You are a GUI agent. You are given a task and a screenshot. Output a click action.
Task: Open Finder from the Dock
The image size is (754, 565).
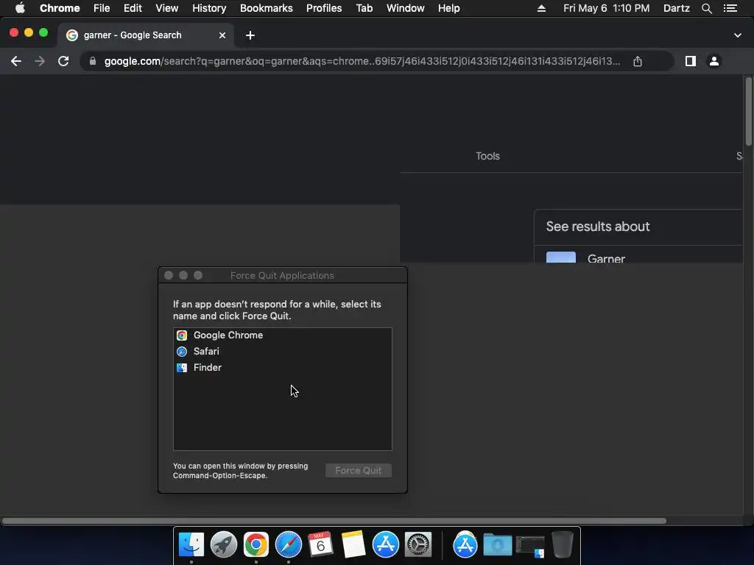pyautogui.click(x=191, y=544)
